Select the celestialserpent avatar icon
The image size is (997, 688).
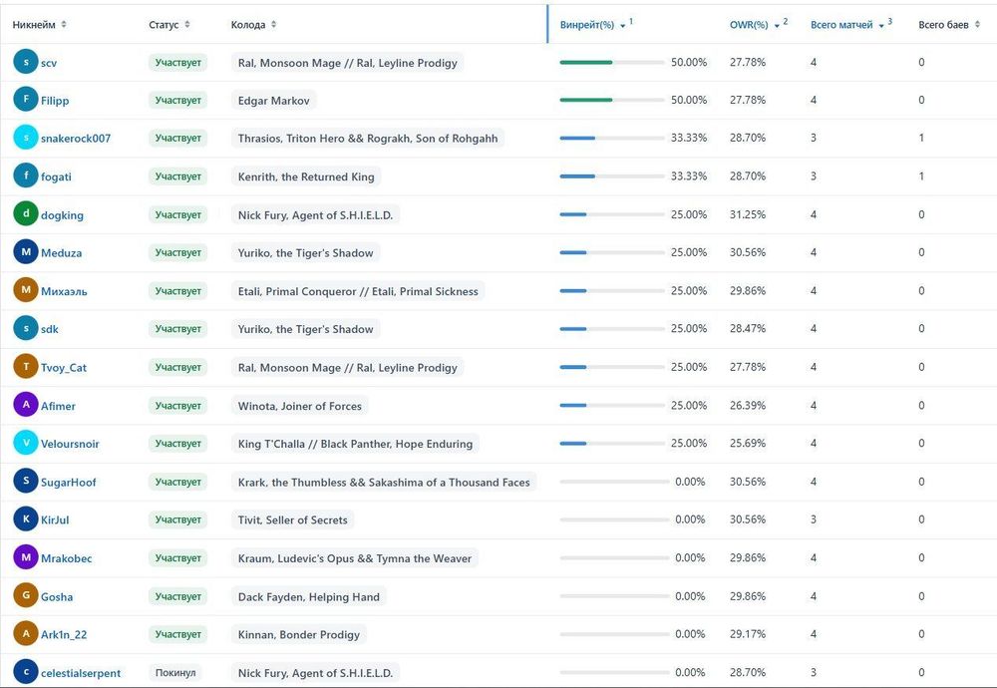[x=26, y=671]
